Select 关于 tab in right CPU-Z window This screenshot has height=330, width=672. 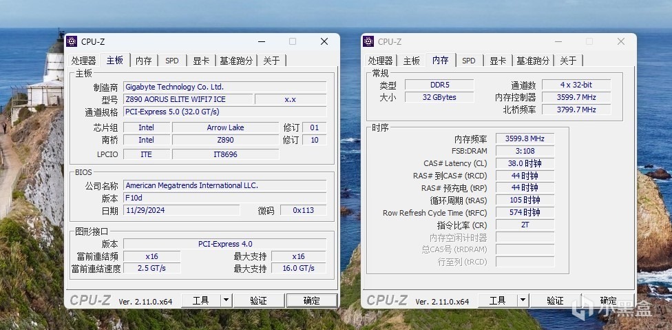pyautogui.click(x=568, y=61)
